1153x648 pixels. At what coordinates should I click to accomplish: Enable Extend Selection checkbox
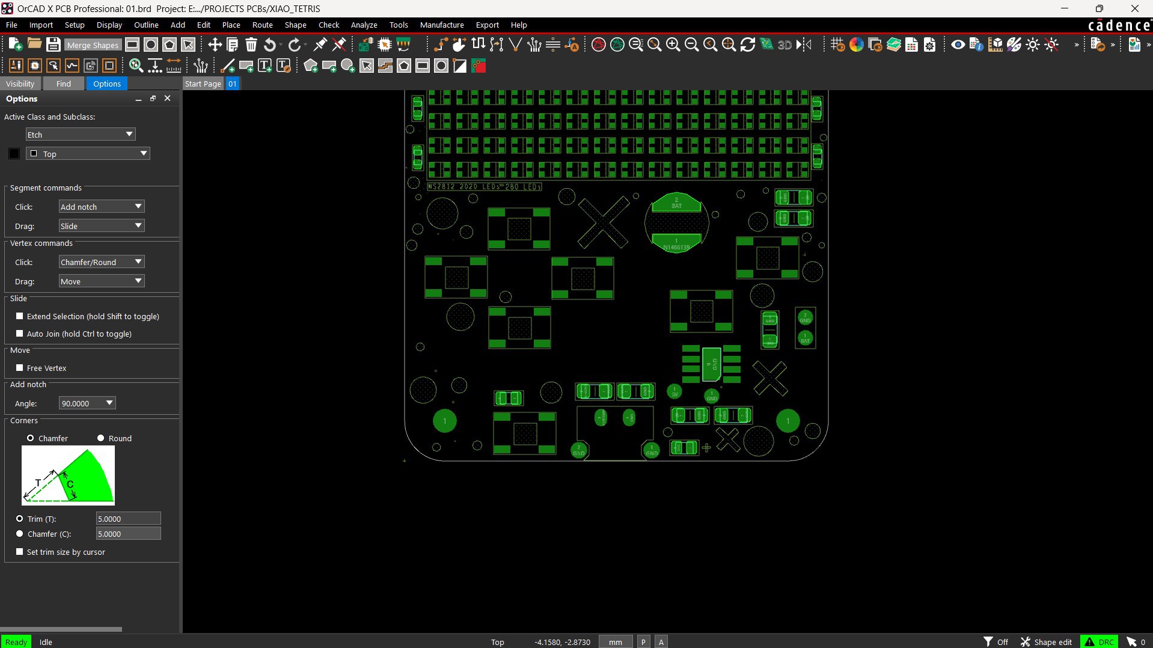[x=20, y=316]
